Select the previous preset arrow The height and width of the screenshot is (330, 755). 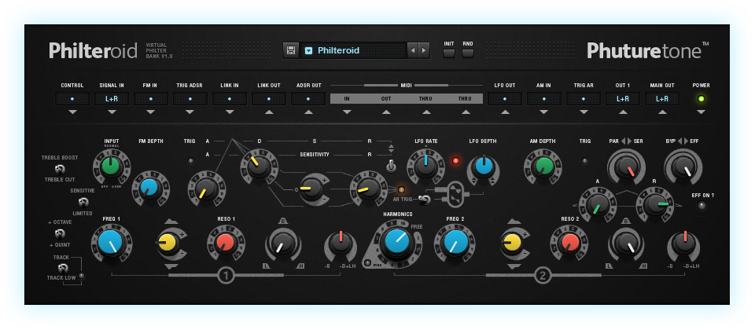[x=412, y=50]
